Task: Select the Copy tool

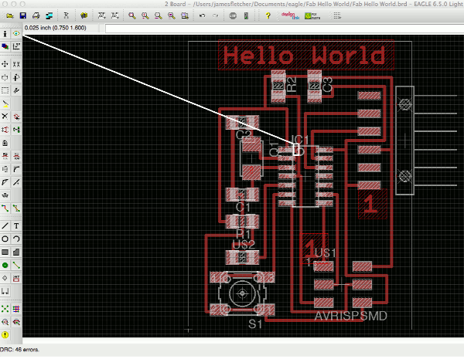Action: [x=16, y=64]
